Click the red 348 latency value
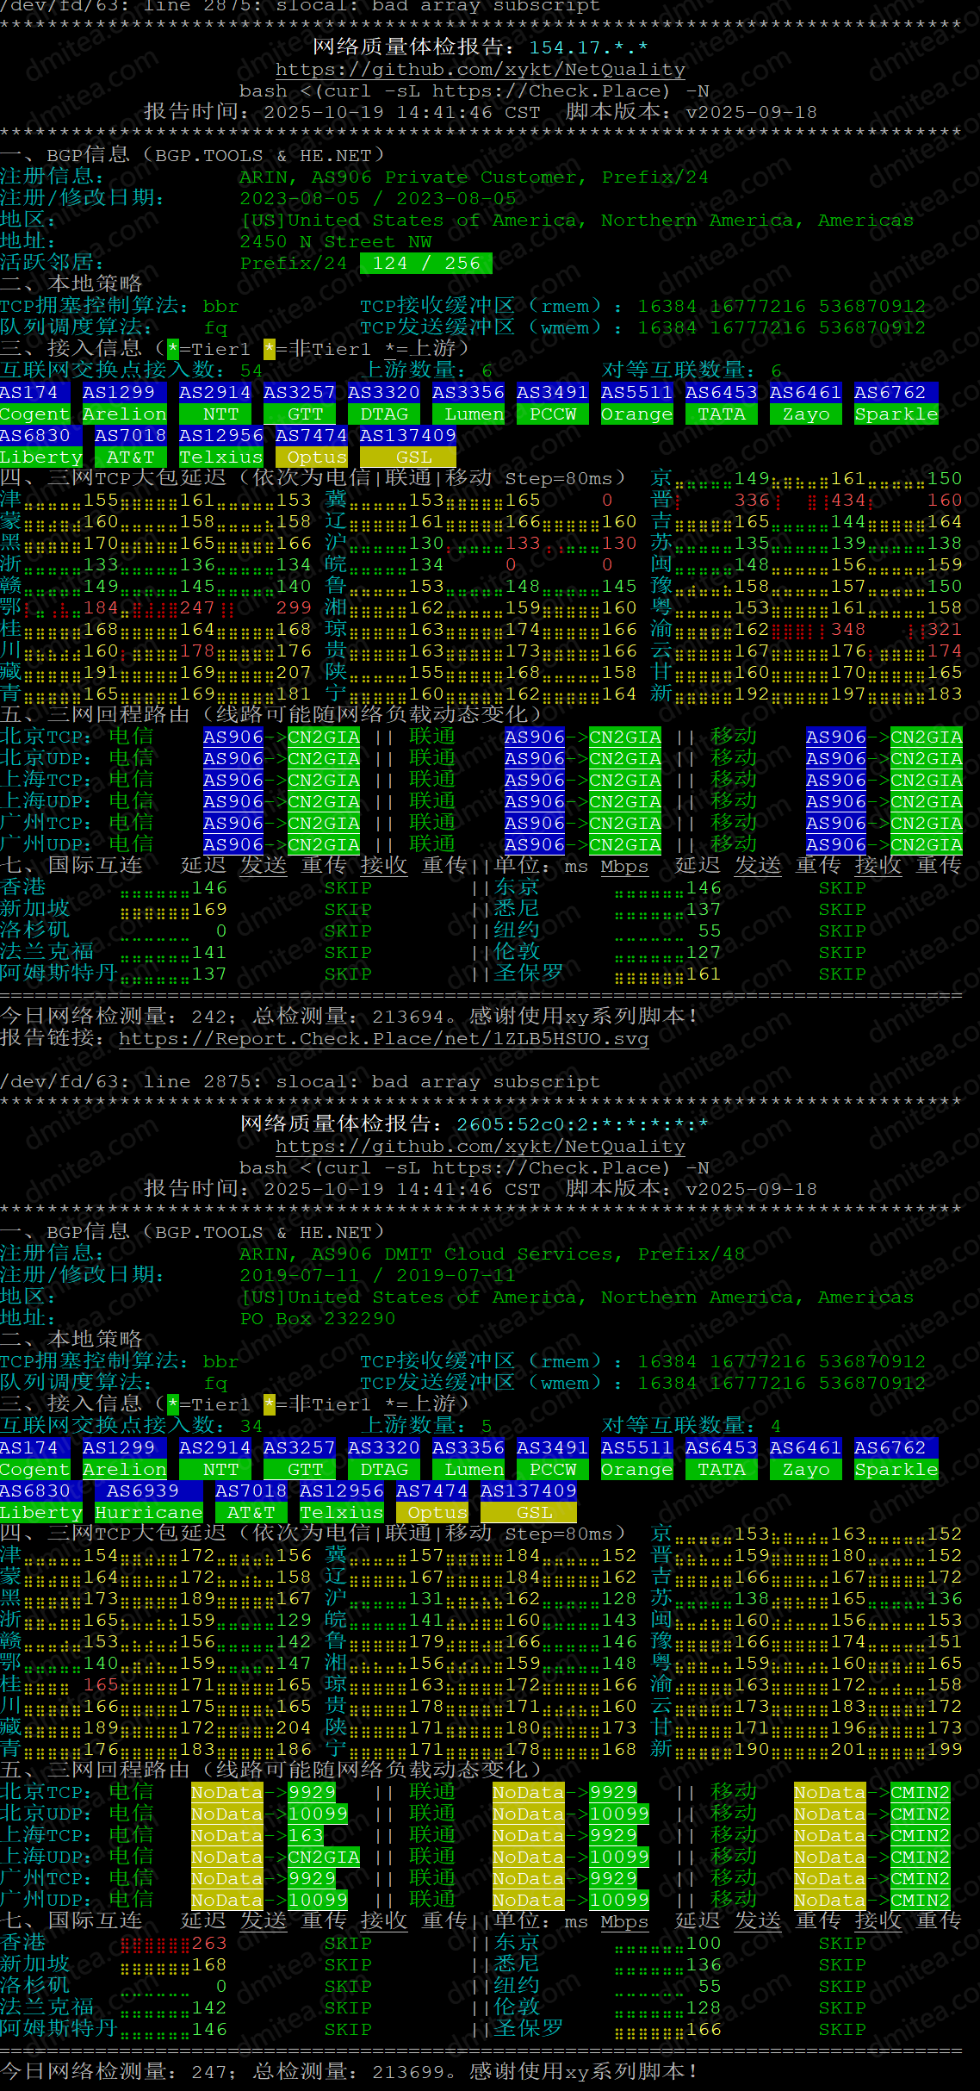This screenshot has height=2091, width=980. coord(847,630)
